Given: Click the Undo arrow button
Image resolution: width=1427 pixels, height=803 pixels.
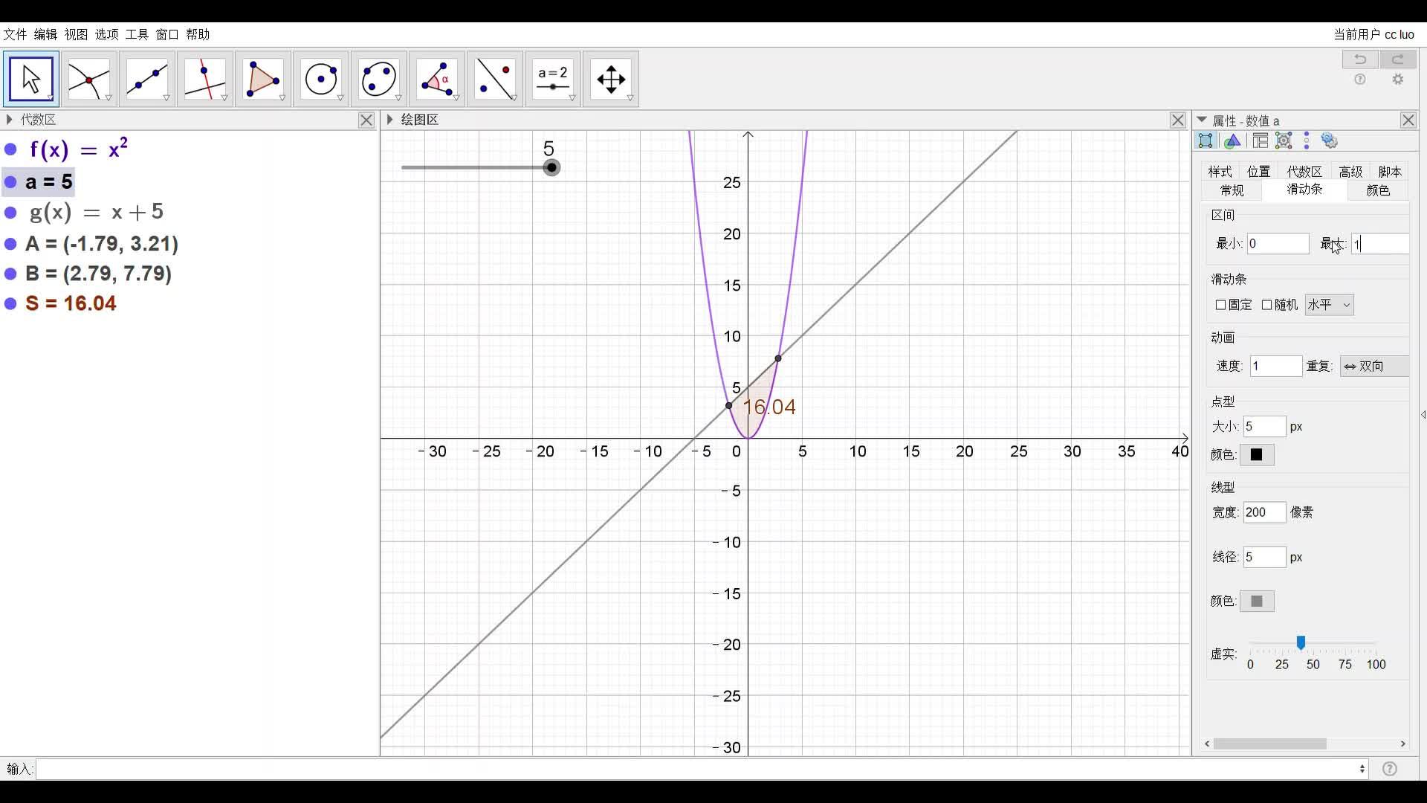Looking at the screenshot, I should click(1360, 59).
